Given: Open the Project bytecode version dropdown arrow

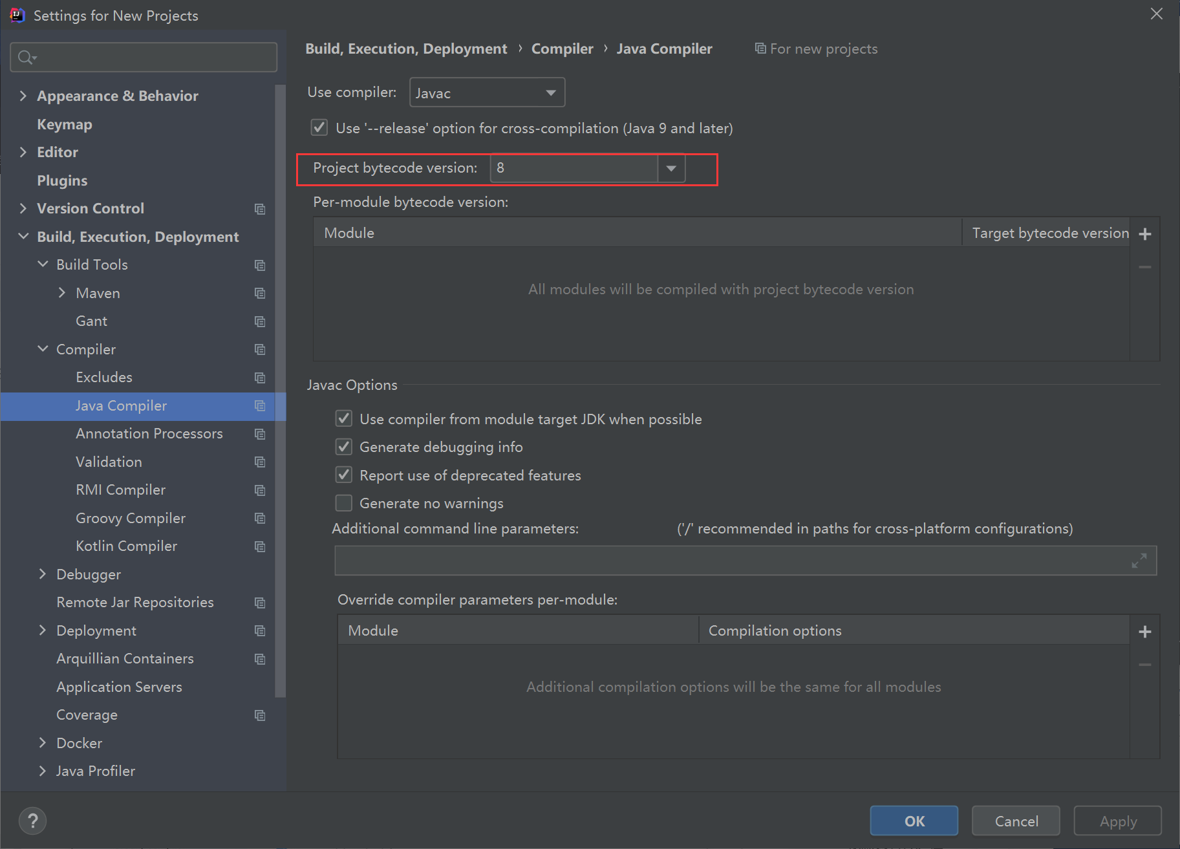Looking at the screenshot, I should pos(671,169).
